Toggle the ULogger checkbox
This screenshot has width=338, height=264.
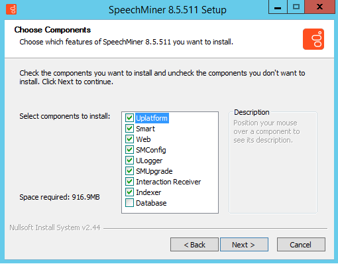pos(129,161)
